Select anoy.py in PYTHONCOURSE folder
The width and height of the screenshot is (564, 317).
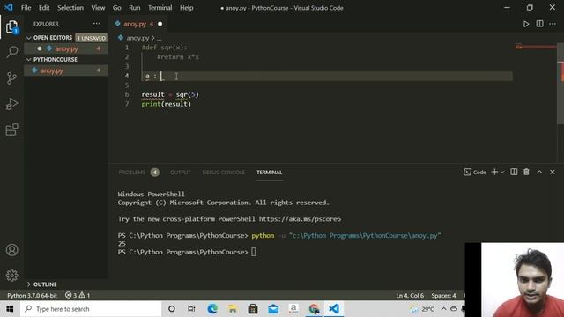(x=66, y=70)
